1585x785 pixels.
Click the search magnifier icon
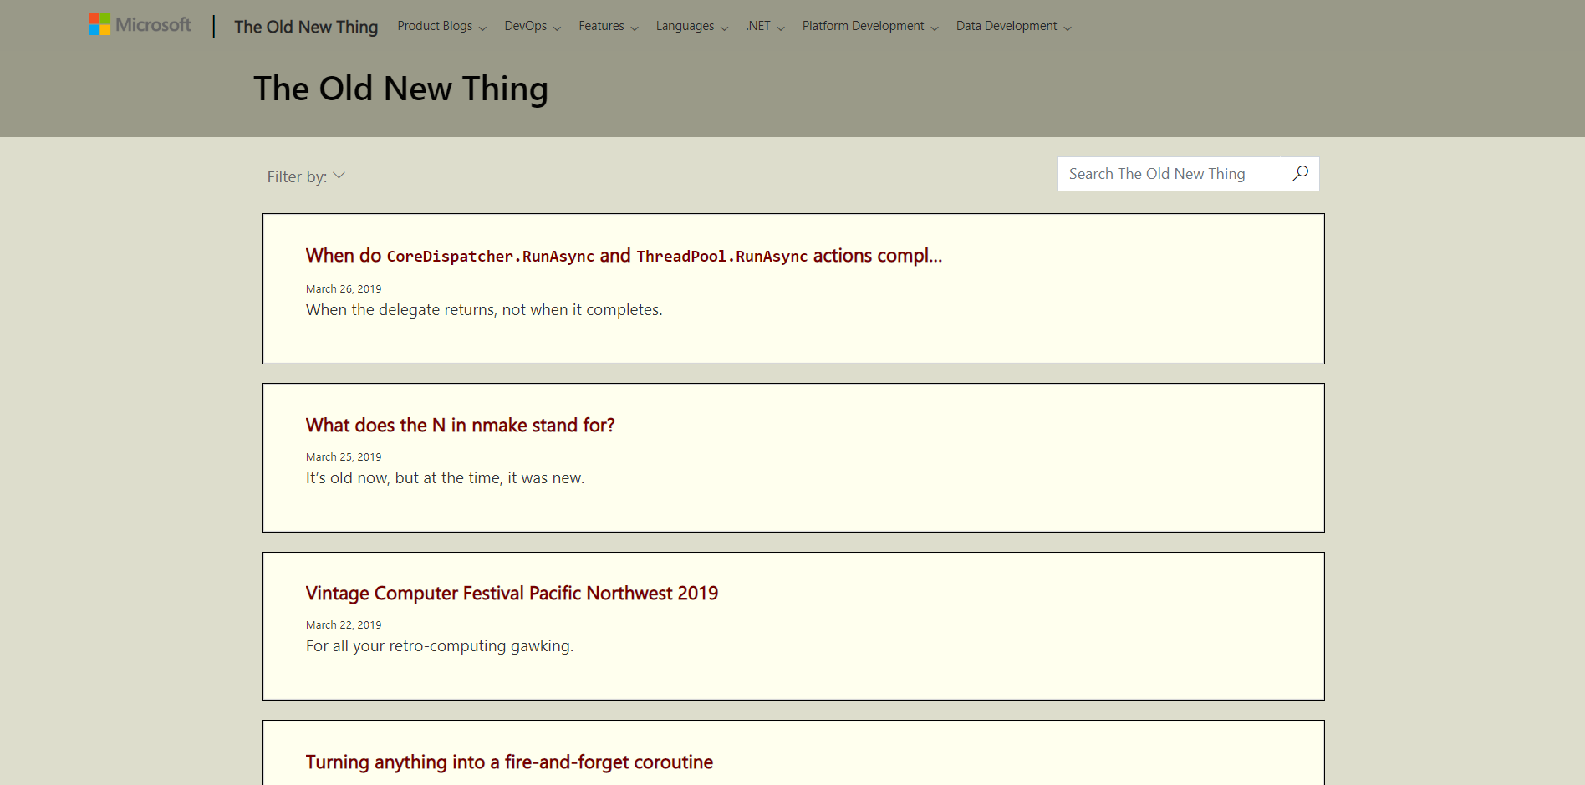[1300, 174]
